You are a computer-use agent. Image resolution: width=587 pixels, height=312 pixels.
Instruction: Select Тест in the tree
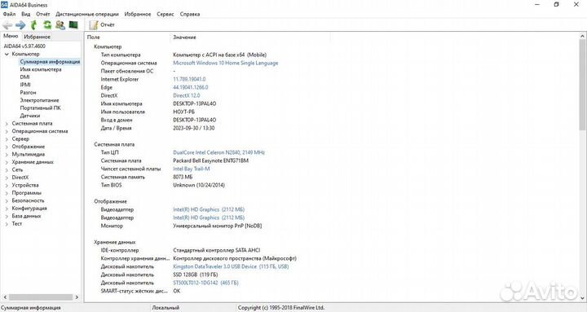17,224
